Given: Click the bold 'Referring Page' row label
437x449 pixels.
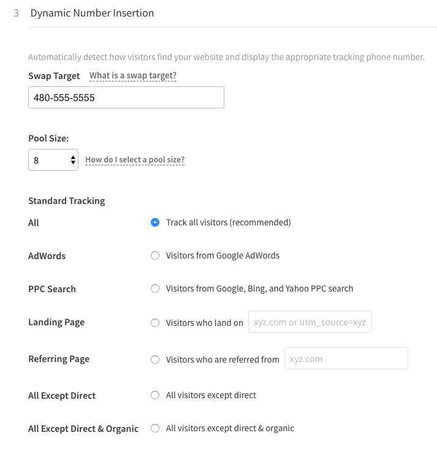Looking at the screenshot, I should point(59,359).
